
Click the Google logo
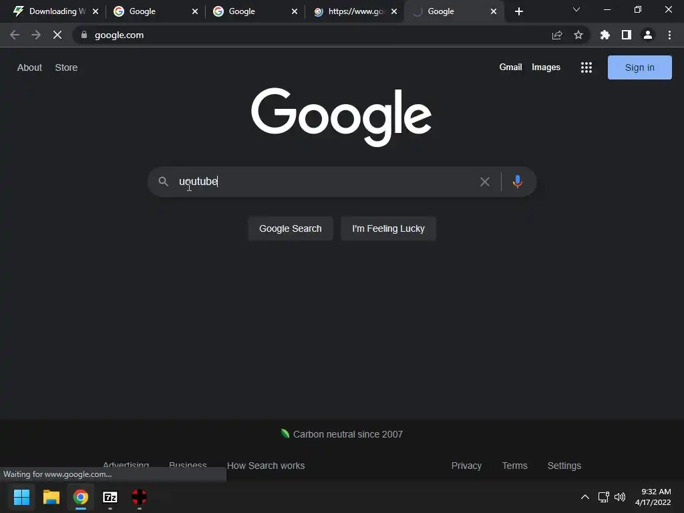(341, 116)
